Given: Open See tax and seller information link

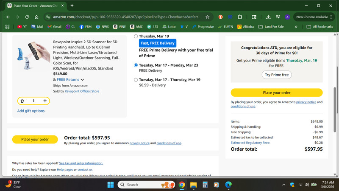Looking at the screenshot, I should [x=81, y=163].
